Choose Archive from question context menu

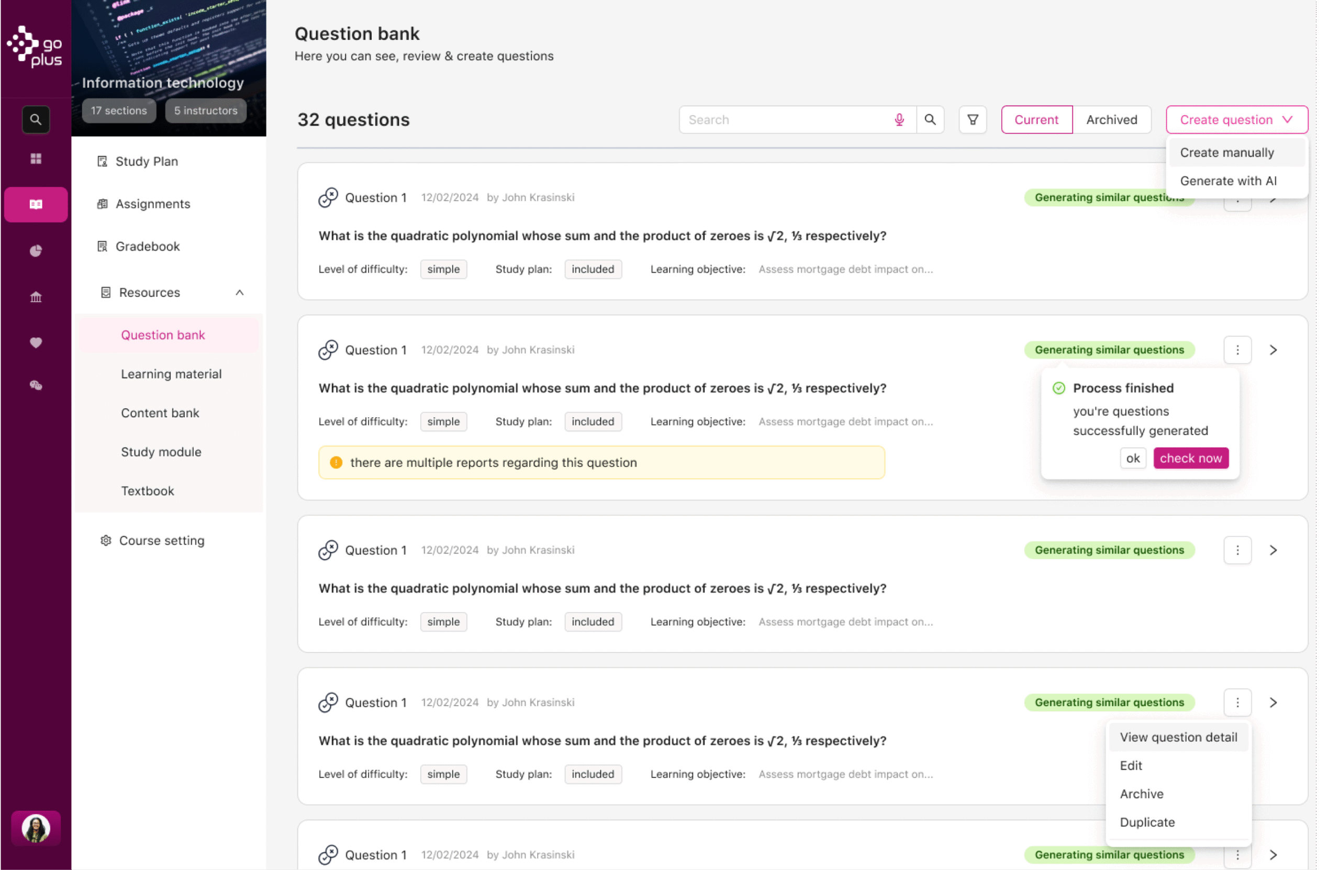coord(1141,794)
